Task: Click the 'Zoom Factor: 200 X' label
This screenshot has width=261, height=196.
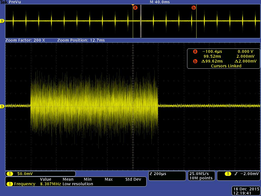Action: 25,40
